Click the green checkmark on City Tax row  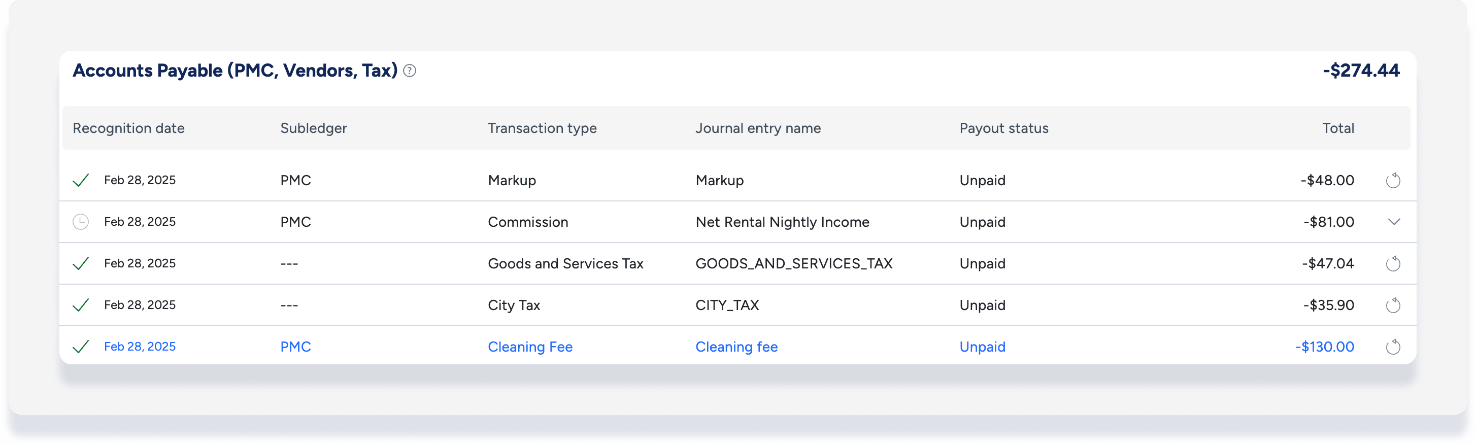pyautogui.click(x=81, y=305)
